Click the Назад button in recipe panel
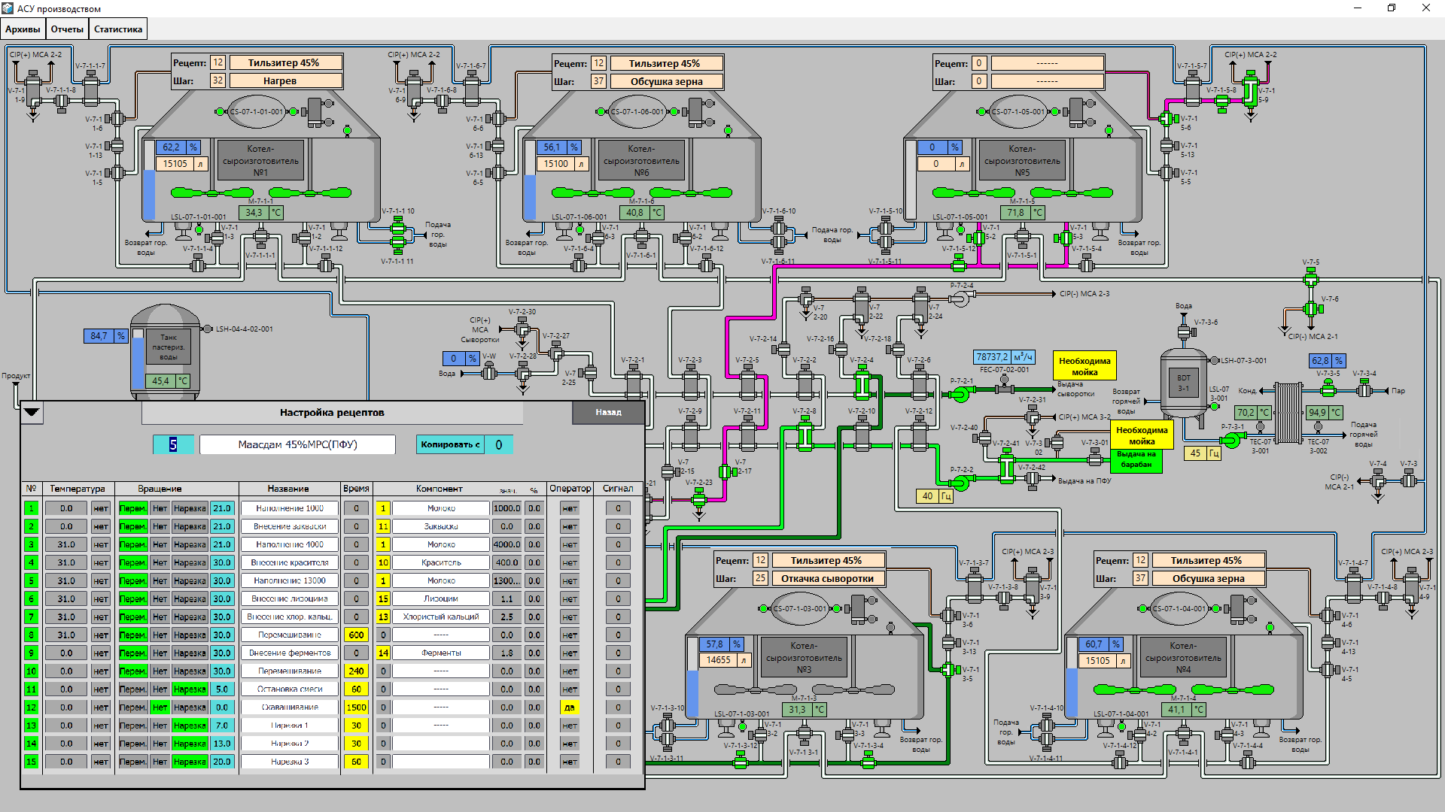Screen dimensions: 1445x812 (608, 412)
